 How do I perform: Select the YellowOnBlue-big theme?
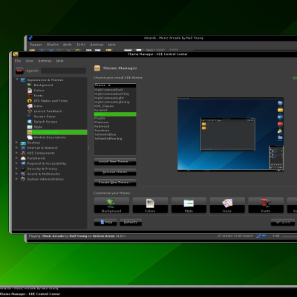[x=115, y=139]
